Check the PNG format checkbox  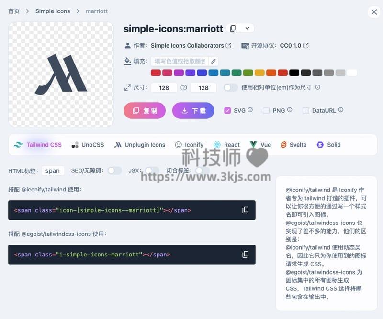pyautogui.click(x=266, y=111)
